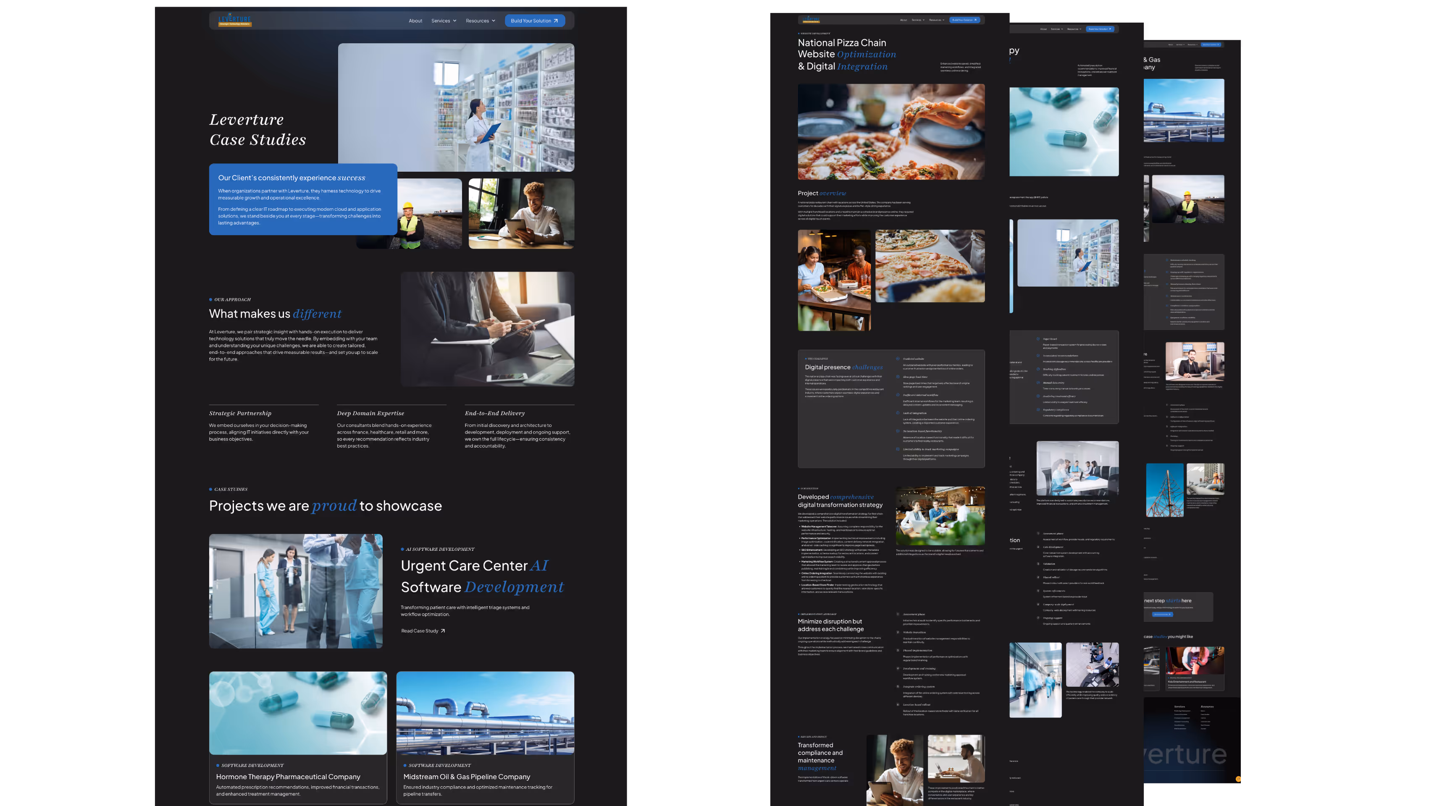Image resolution: width=1434 pixels, height=806 pixels.
Task: Click the Leverture logo on Pizza Chain page
Action: [x=811, y=19]
